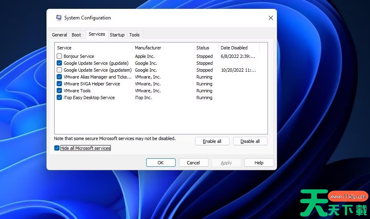Click the Running status of VMware Tools

[204, 91]
